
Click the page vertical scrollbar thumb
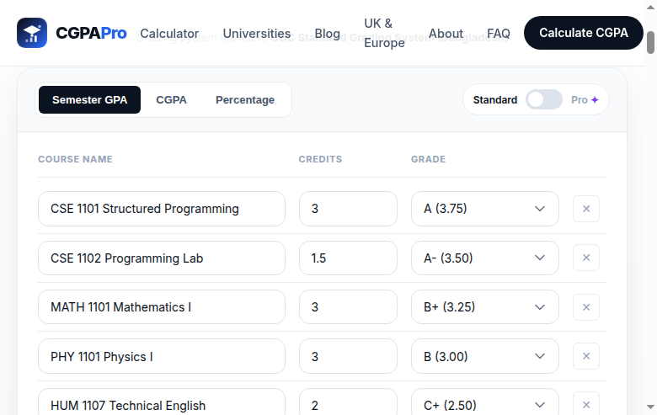click(651, 42)
